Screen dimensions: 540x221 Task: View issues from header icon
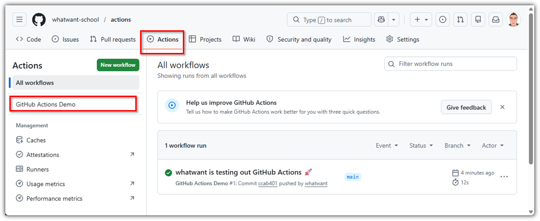(443, 20)
